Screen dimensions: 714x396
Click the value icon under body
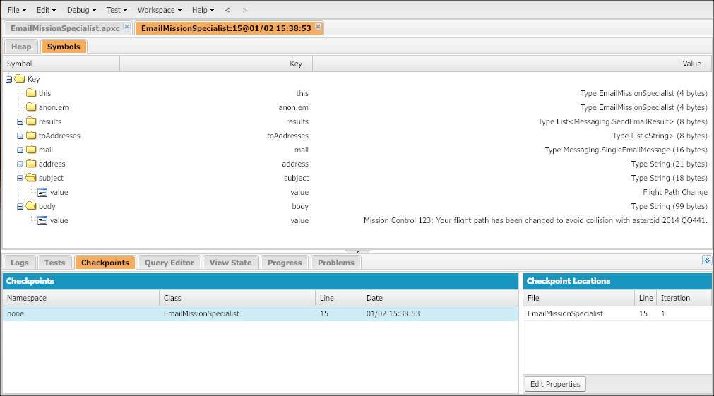42,221
